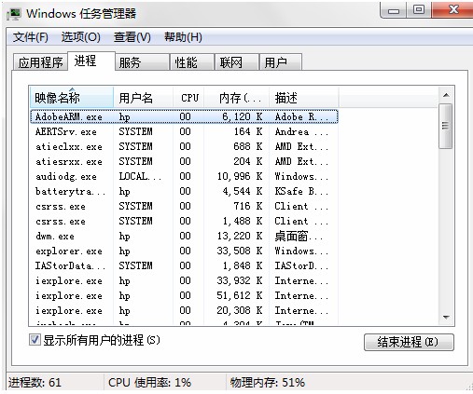Click the scrollbar down arrow

446,318
